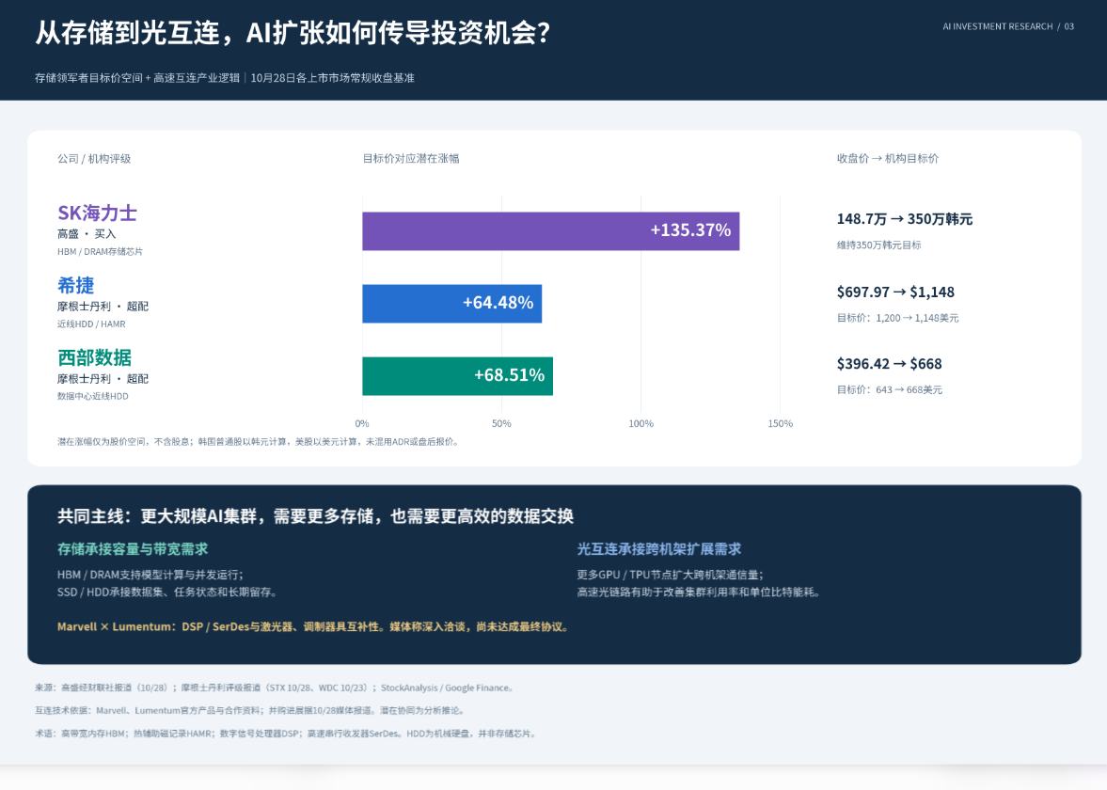Viewport: 1107px width, 790px height.
Task: Click the 互连技术依据 footnote line
Action: pos(250,710)
